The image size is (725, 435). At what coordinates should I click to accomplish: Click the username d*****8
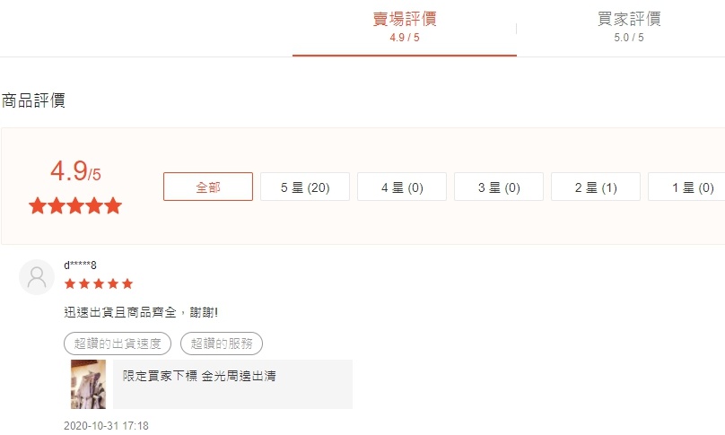[x=80, y=265]
